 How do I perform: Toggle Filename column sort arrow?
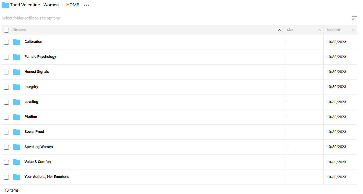(279, 30)
